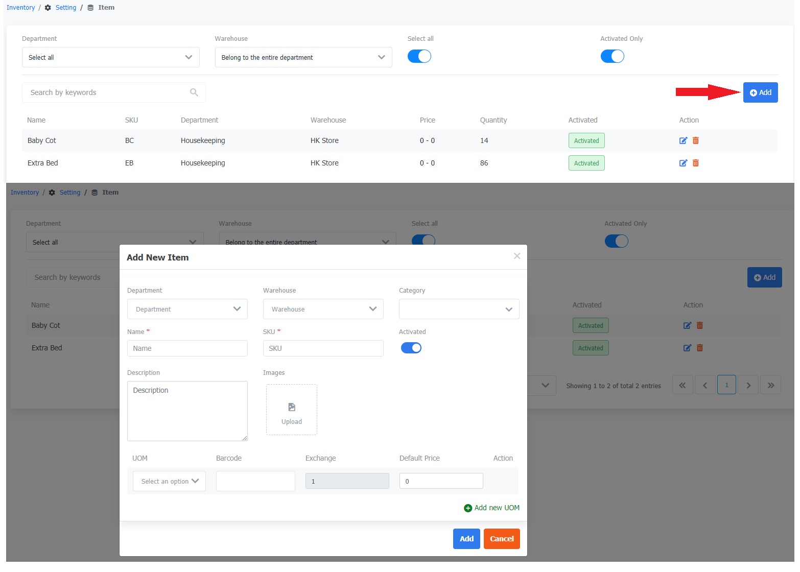The height and width of the screenshot is (572, 800).
Task: Delete Extra Bed using its trash icon
Action: pyautogui.click(x=696, y=163)
